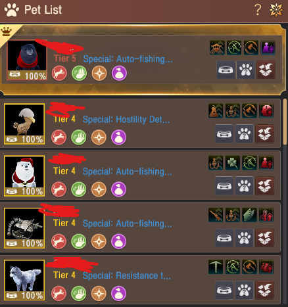The width and height of the screenshot is (288, 307).
Task: Toggle purple sack icon on armored fish pet
Action: tap(118, 241)
